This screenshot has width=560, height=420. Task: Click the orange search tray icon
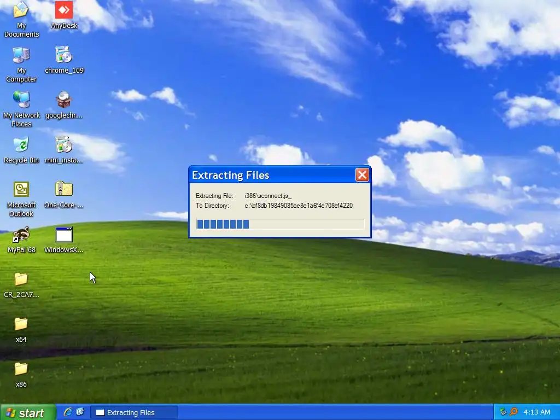point(514,412)
